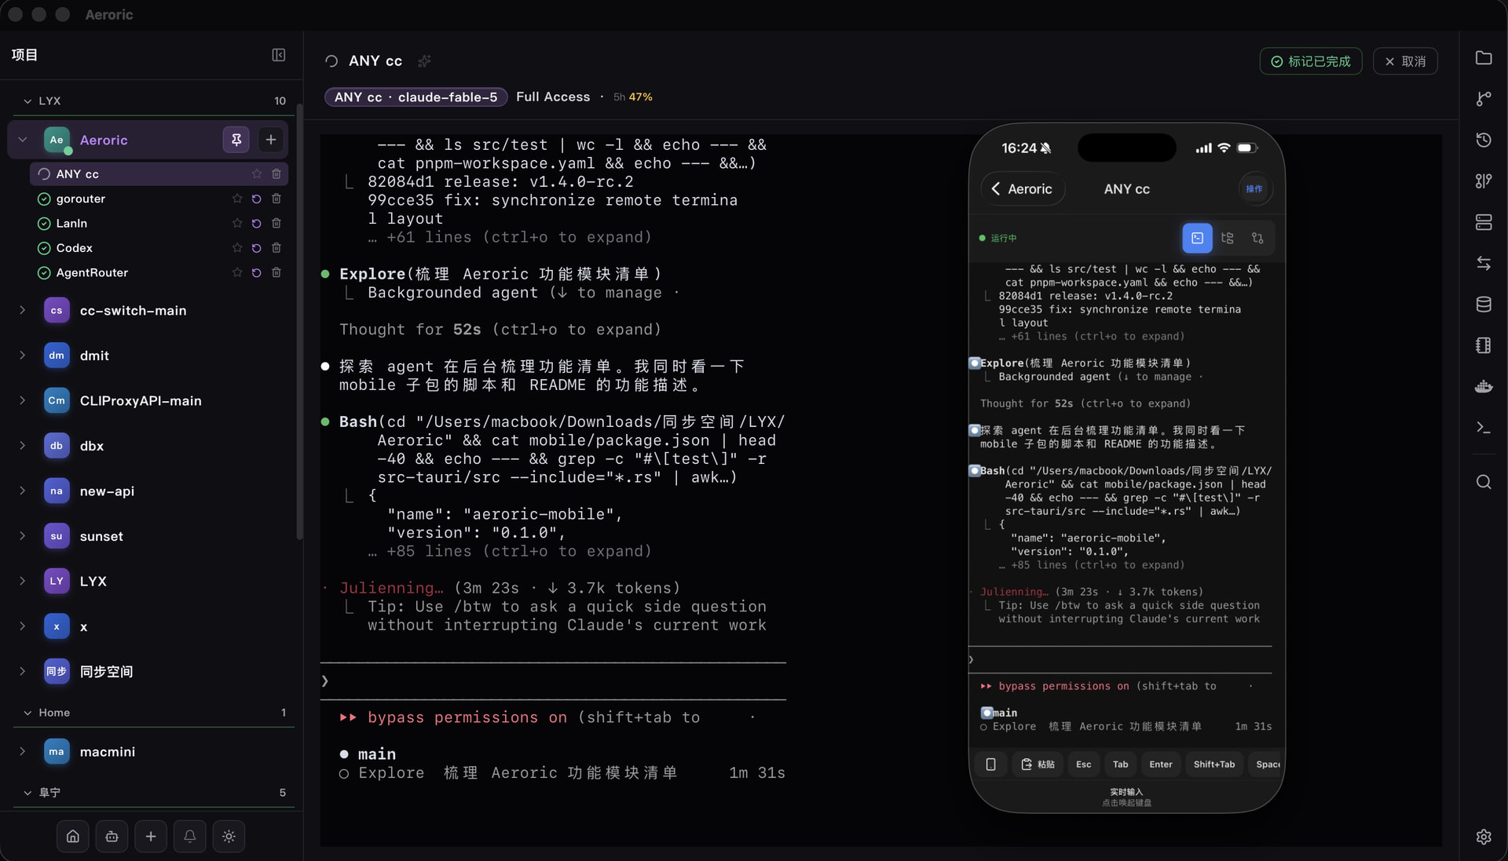
Task: Click the ANY cc · claude-fable-5 model badge
Action: pos(415,97)
